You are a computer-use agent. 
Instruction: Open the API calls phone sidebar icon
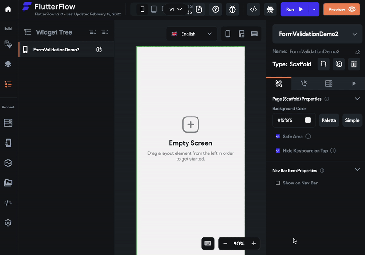(x=8, y=143)
